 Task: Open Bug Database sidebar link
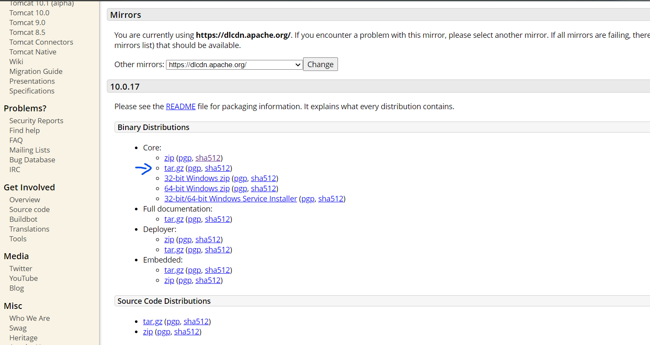pos(32,160)
